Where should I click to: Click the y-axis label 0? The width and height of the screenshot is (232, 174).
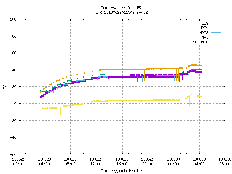tap(15, 104)
